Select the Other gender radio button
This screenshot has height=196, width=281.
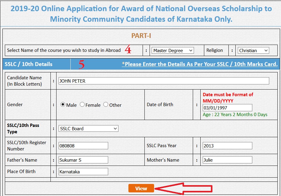point(106,104)
